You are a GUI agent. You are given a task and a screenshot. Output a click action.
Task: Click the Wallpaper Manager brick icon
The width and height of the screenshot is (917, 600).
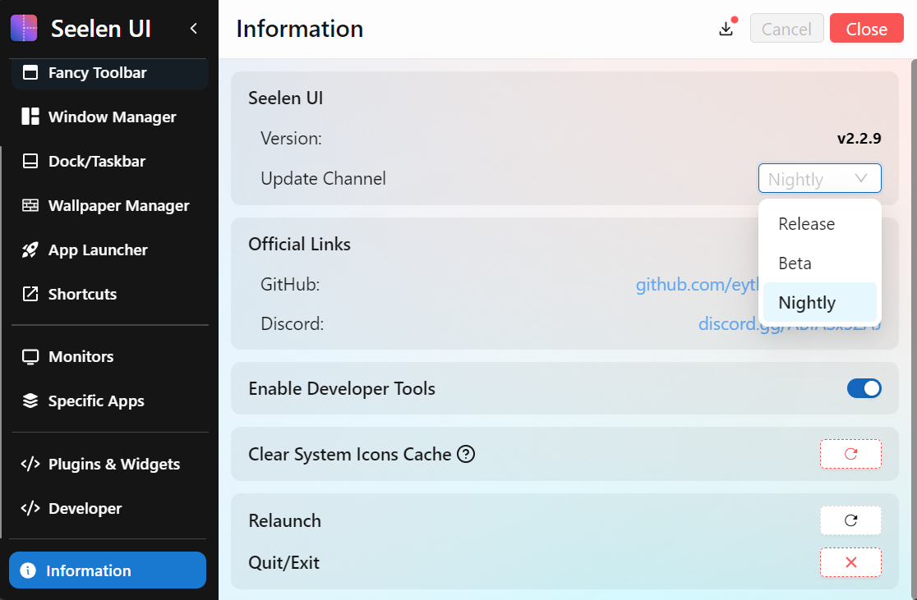coord(30,206)
